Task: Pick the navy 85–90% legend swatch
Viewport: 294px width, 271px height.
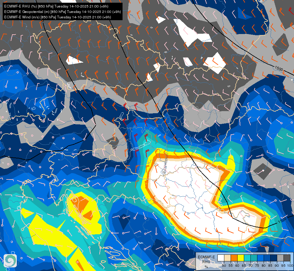Action: (274, 258)
